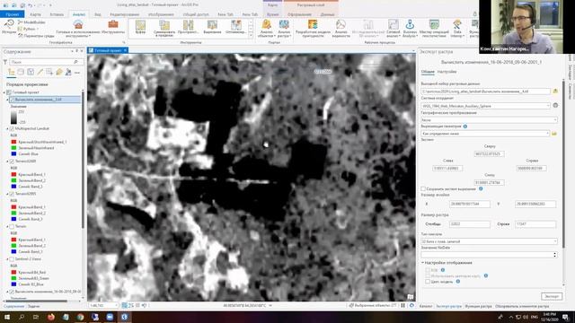Screen dimensions: 575x323
Task: Switch to the Insert ribbon tab
Action: click(57, 14)
